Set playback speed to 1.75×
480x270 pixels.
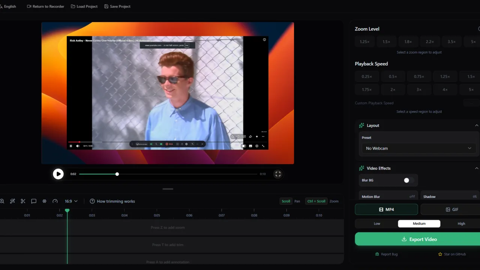coord(367,90)
